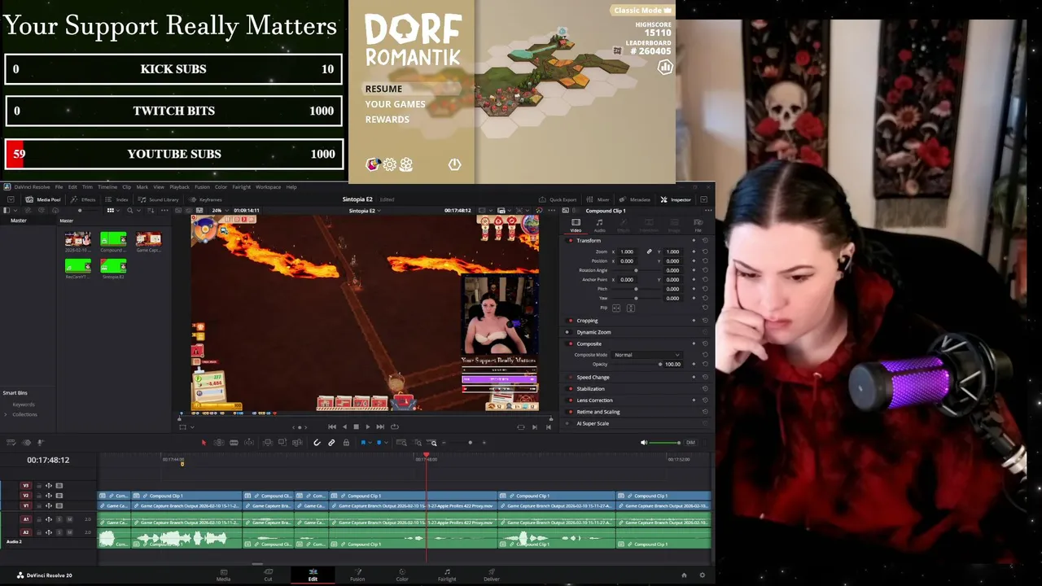Expand the Cropping section
Image resolution: width=1042 pixels, height=586 pixels.
[587, 321]
